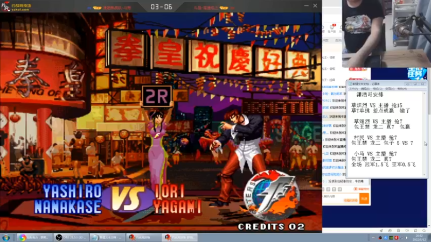431x242 pixels.
Task: Click the green tray icon
Action: click(391, 238)
